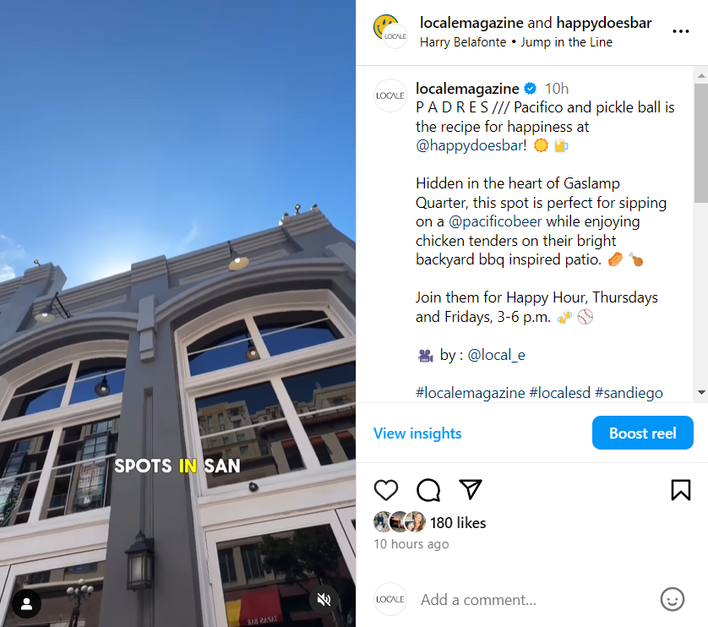Visit the @happydoesbar mention
The image size is (708, 627).
(471, 145)
